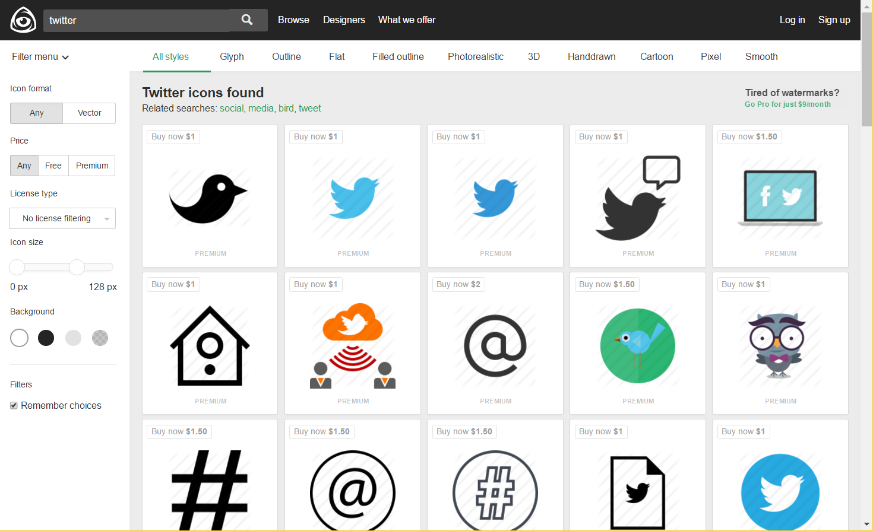
Task: Open the Browse menu
Action: [x=293, y=20]
